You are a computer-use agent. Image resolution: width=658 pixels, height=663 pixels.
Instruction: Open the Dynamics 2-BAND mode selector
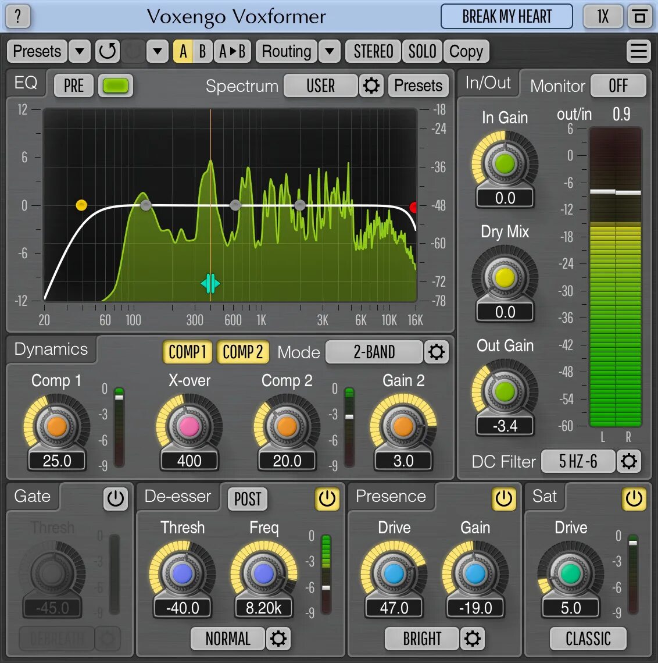374,352
